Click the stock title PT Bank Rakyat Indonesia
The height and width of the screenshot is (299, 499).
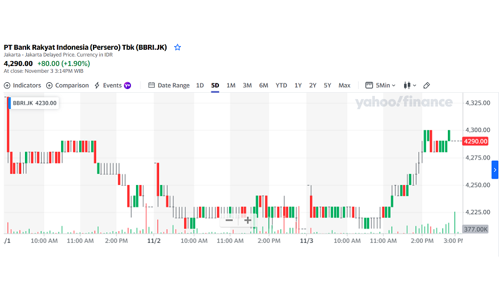(x=85, y=47)
